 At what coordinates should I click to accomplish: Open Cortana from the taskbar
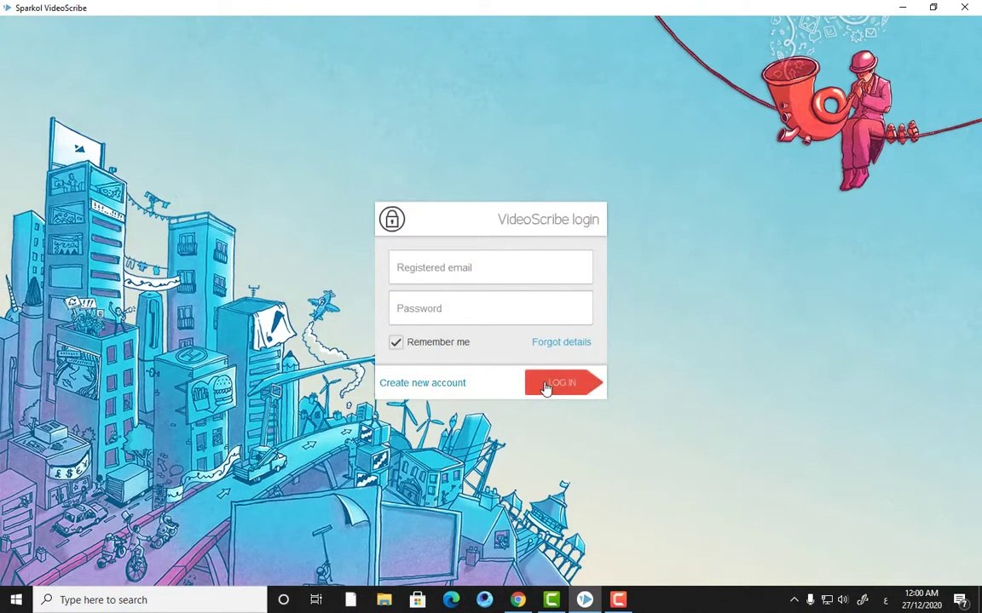pyautogui.click(x=283, y=599)
